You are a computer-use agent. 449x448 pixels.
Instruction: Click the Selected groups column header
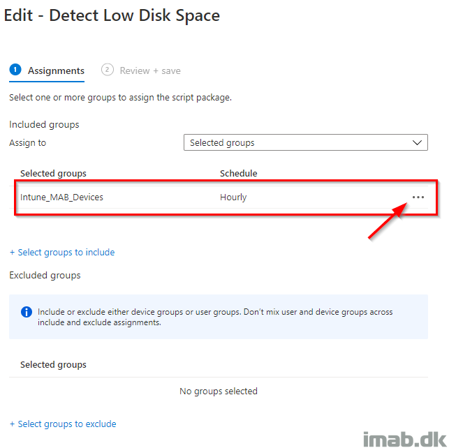[53, 173]
